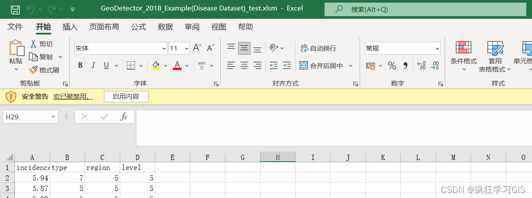The image size is (532, 198).
Task: Click the Save icon in title bar
Action: (x=15, y=9)
